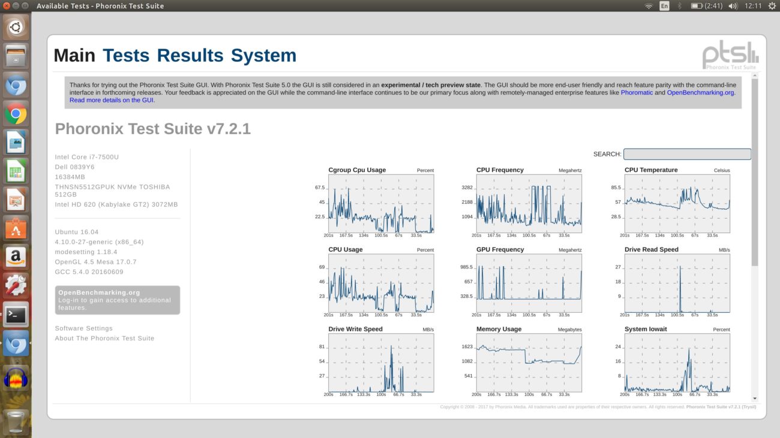The image size is (780, 438).
Task: Click the OpenBenchmarking.org log-in box
Action: pyautogui.click(x=117, y=300)
